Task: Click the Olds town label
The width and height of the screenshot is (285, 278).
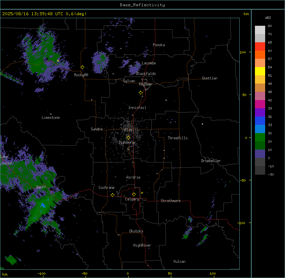Action: coord(128,130)
